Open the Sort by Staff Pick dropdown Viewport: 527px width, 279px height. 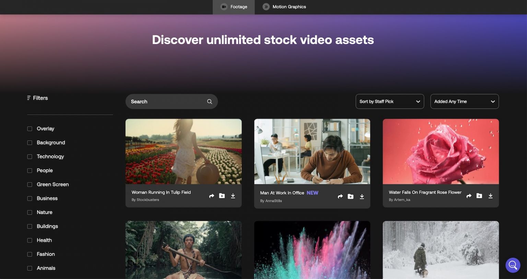(390, 101)
